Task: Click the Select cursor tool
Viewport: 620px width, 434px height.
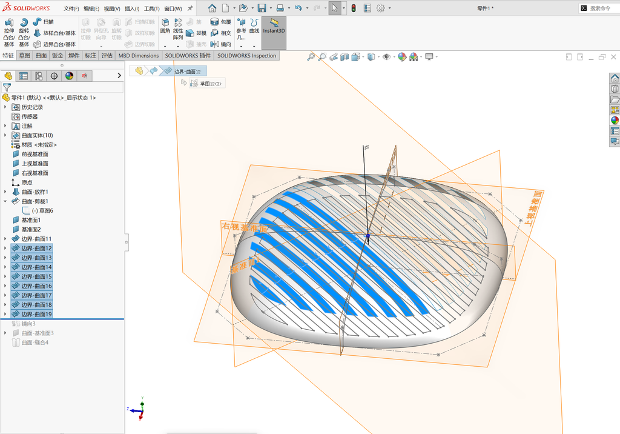Action: [x=334, y=8]
